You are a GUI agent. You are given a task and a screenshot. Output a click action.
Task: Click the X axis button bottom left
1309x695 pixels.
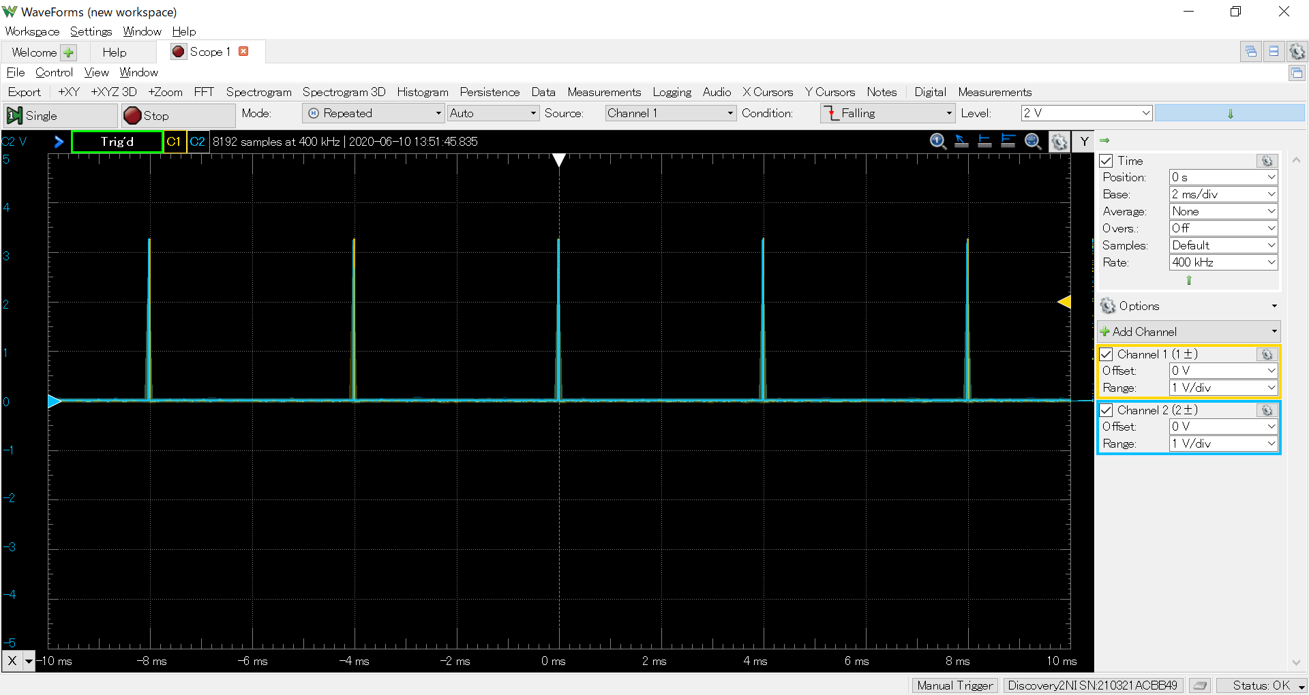pos(12,660)
